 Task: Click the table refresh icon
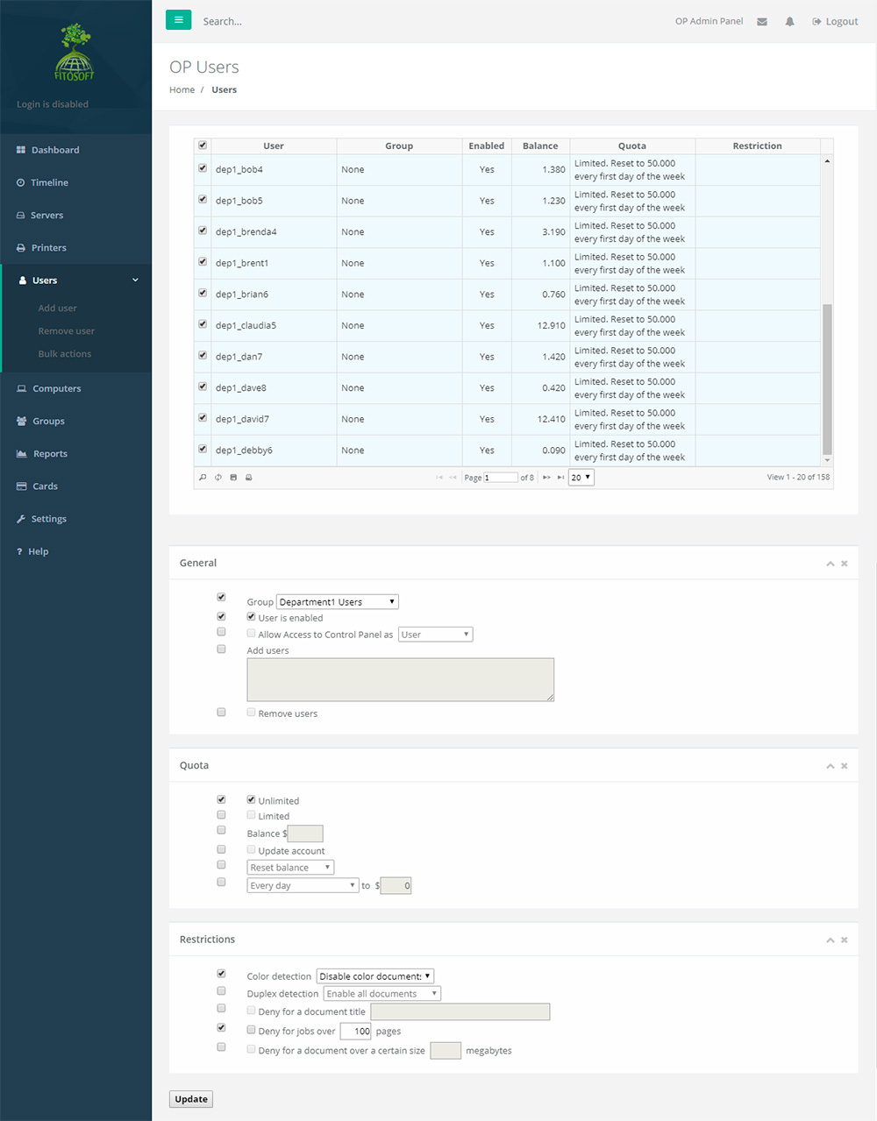218,478
